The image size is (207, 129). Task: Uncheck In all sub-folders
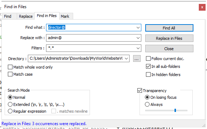pos(148,66)
